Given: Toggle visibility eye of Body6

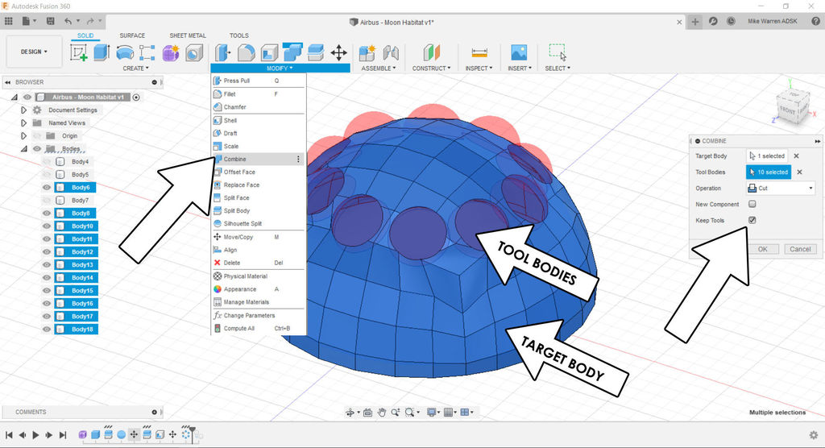Looking at the screenshot, I should [x=47, y=188].
